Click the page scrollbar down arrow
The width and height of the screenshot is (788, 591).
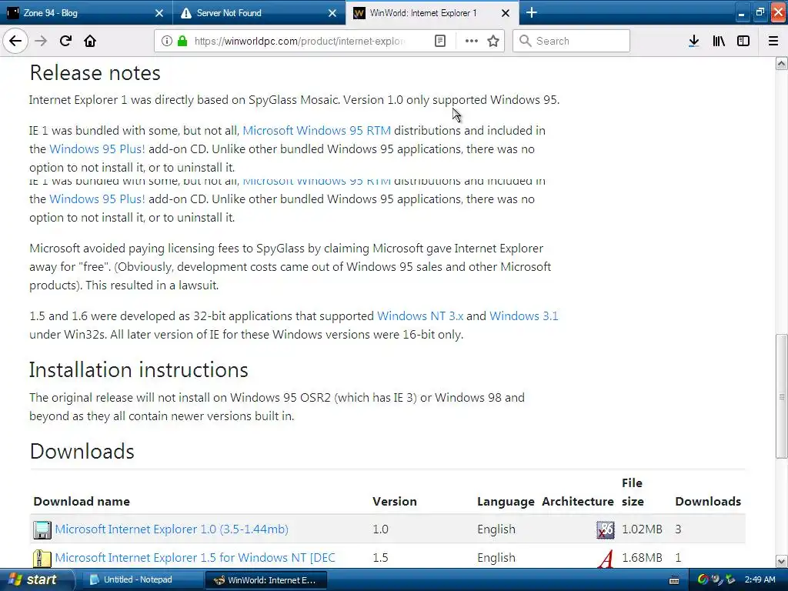coord(781,561)
